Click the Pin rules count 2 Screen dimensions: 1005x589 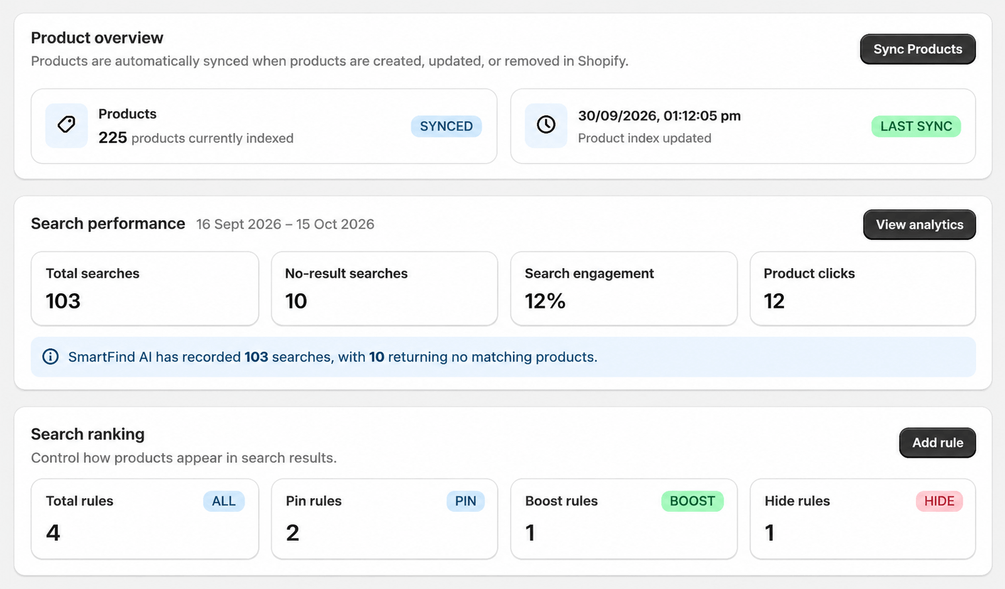pyautogui.click(x=293, y=532)
